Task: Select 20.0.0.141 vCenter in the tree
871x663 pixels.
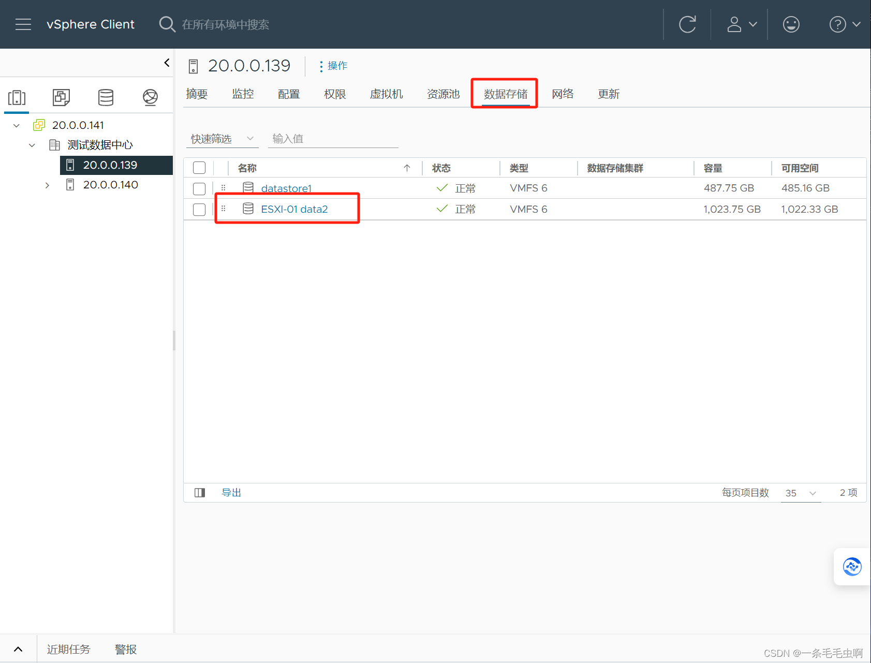Action: (78, 125)
